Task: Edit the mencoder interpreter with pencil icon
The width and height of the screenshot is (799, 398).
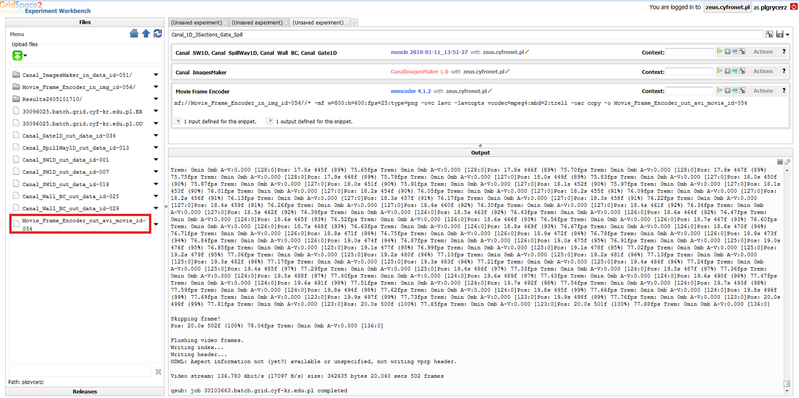Action: pos(490,91)
